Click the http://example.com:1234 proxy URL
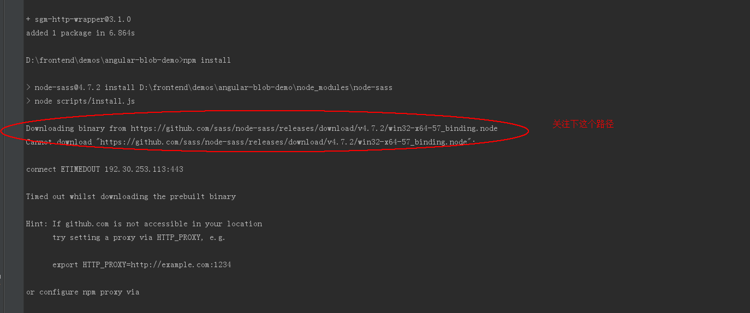Image resolution: width=750 pixels, height=313 pixels. point(181,265)
